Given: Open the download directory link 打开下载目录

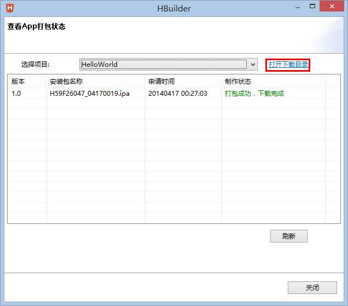Looking at the screenshot, I should point(288,65).
